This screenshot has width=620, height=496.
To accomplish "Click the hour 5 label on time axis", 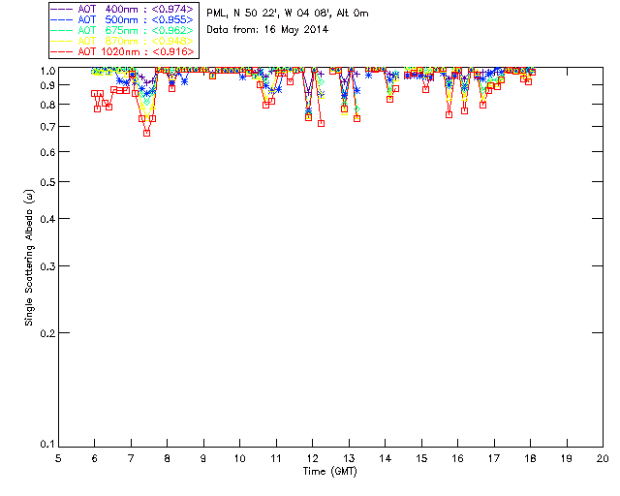I will point(58,458).
